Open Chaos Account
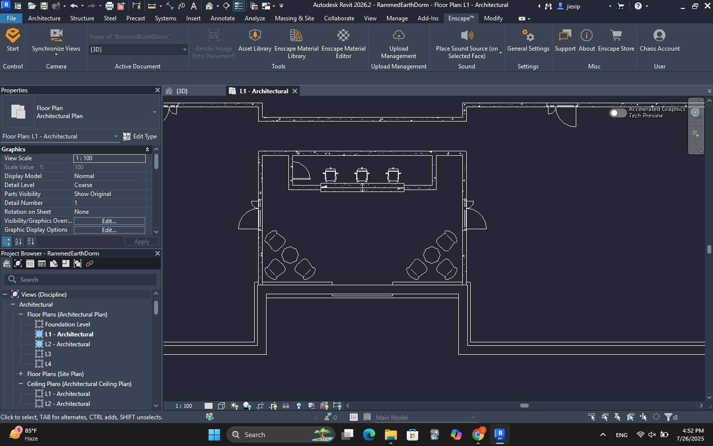This screenshot has width=713, height=446. tap(659, 40)
